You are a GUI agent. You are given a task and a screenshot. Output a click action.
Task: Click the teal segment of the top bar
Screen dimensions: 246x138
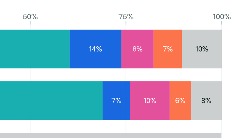(35, 49)
